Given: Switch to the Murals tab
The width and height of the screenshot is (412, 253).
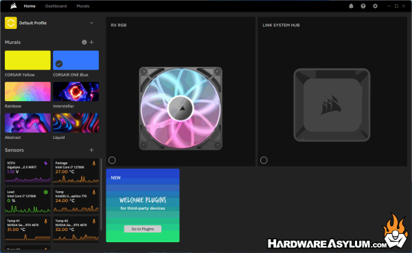Looking at the screenshot, I should point(83,6).
